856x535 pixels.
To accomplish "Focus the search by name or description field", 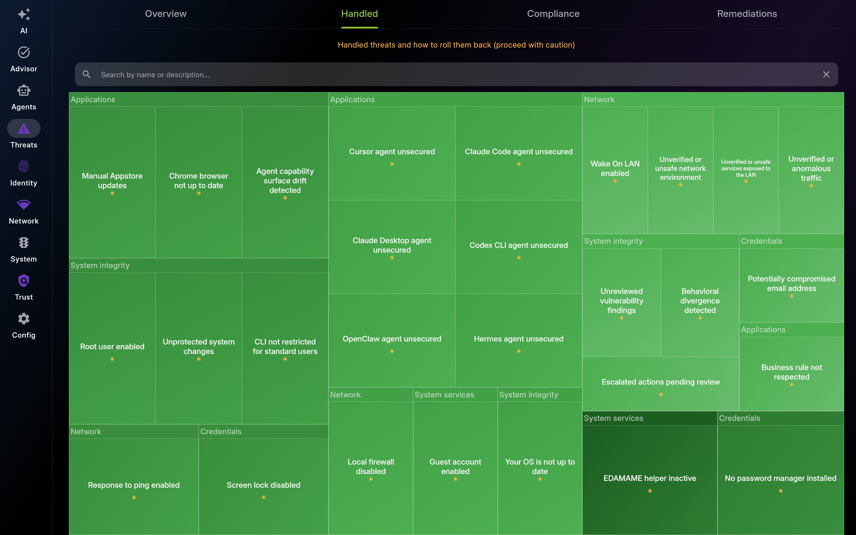I will tap(456, 74).
